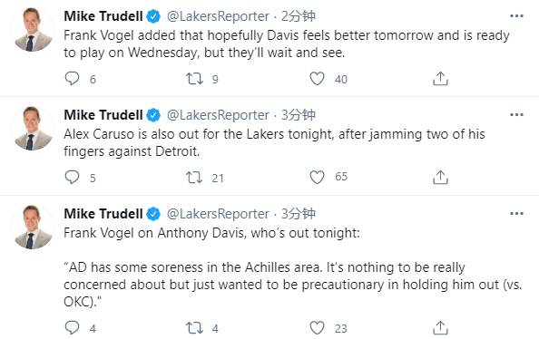Share the Alex Caruso tweet
The image size is (539, 339).
440,178
